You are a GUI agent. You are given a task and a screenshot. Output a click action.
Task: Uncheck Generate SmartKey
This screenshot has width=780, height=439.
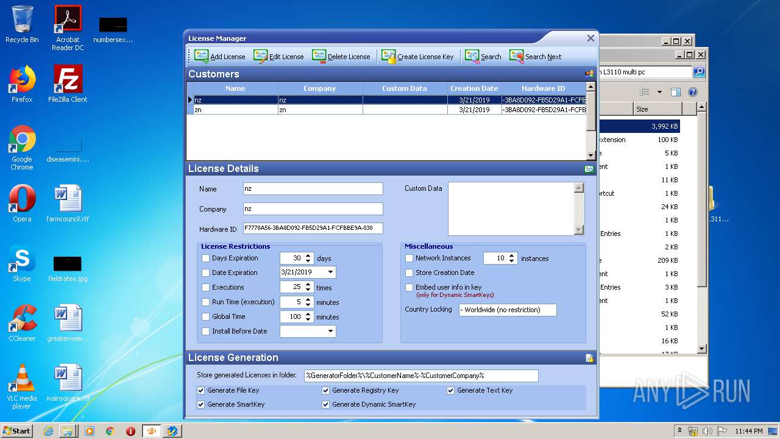click(200, 404)
